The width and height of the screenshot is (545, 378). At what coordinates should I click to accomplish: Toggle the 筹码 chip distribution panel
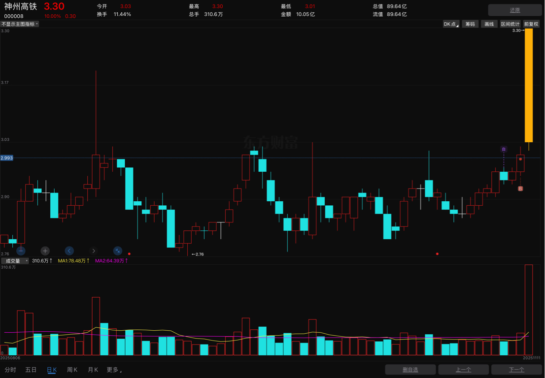point(470,24)
